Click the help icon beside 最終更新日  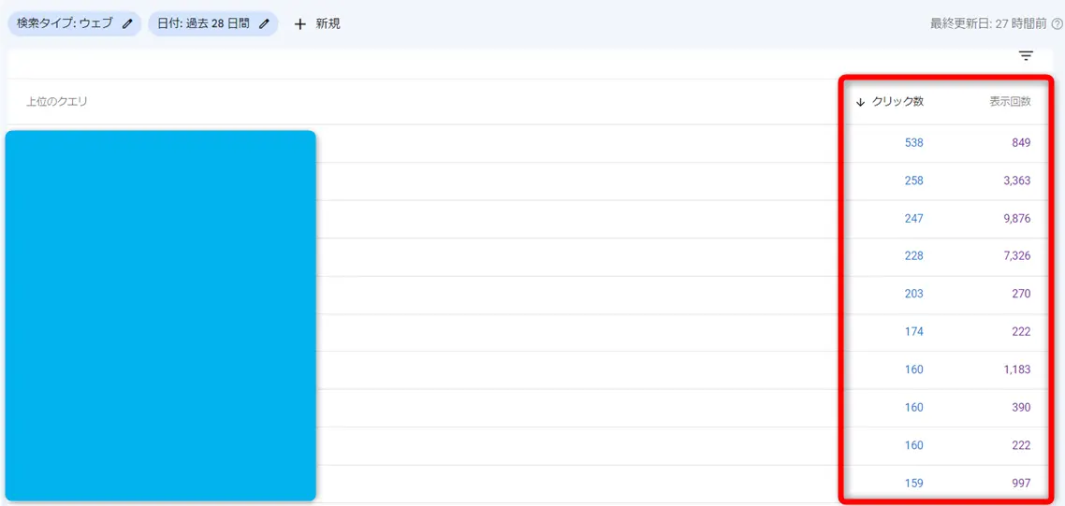point(1058,23)
